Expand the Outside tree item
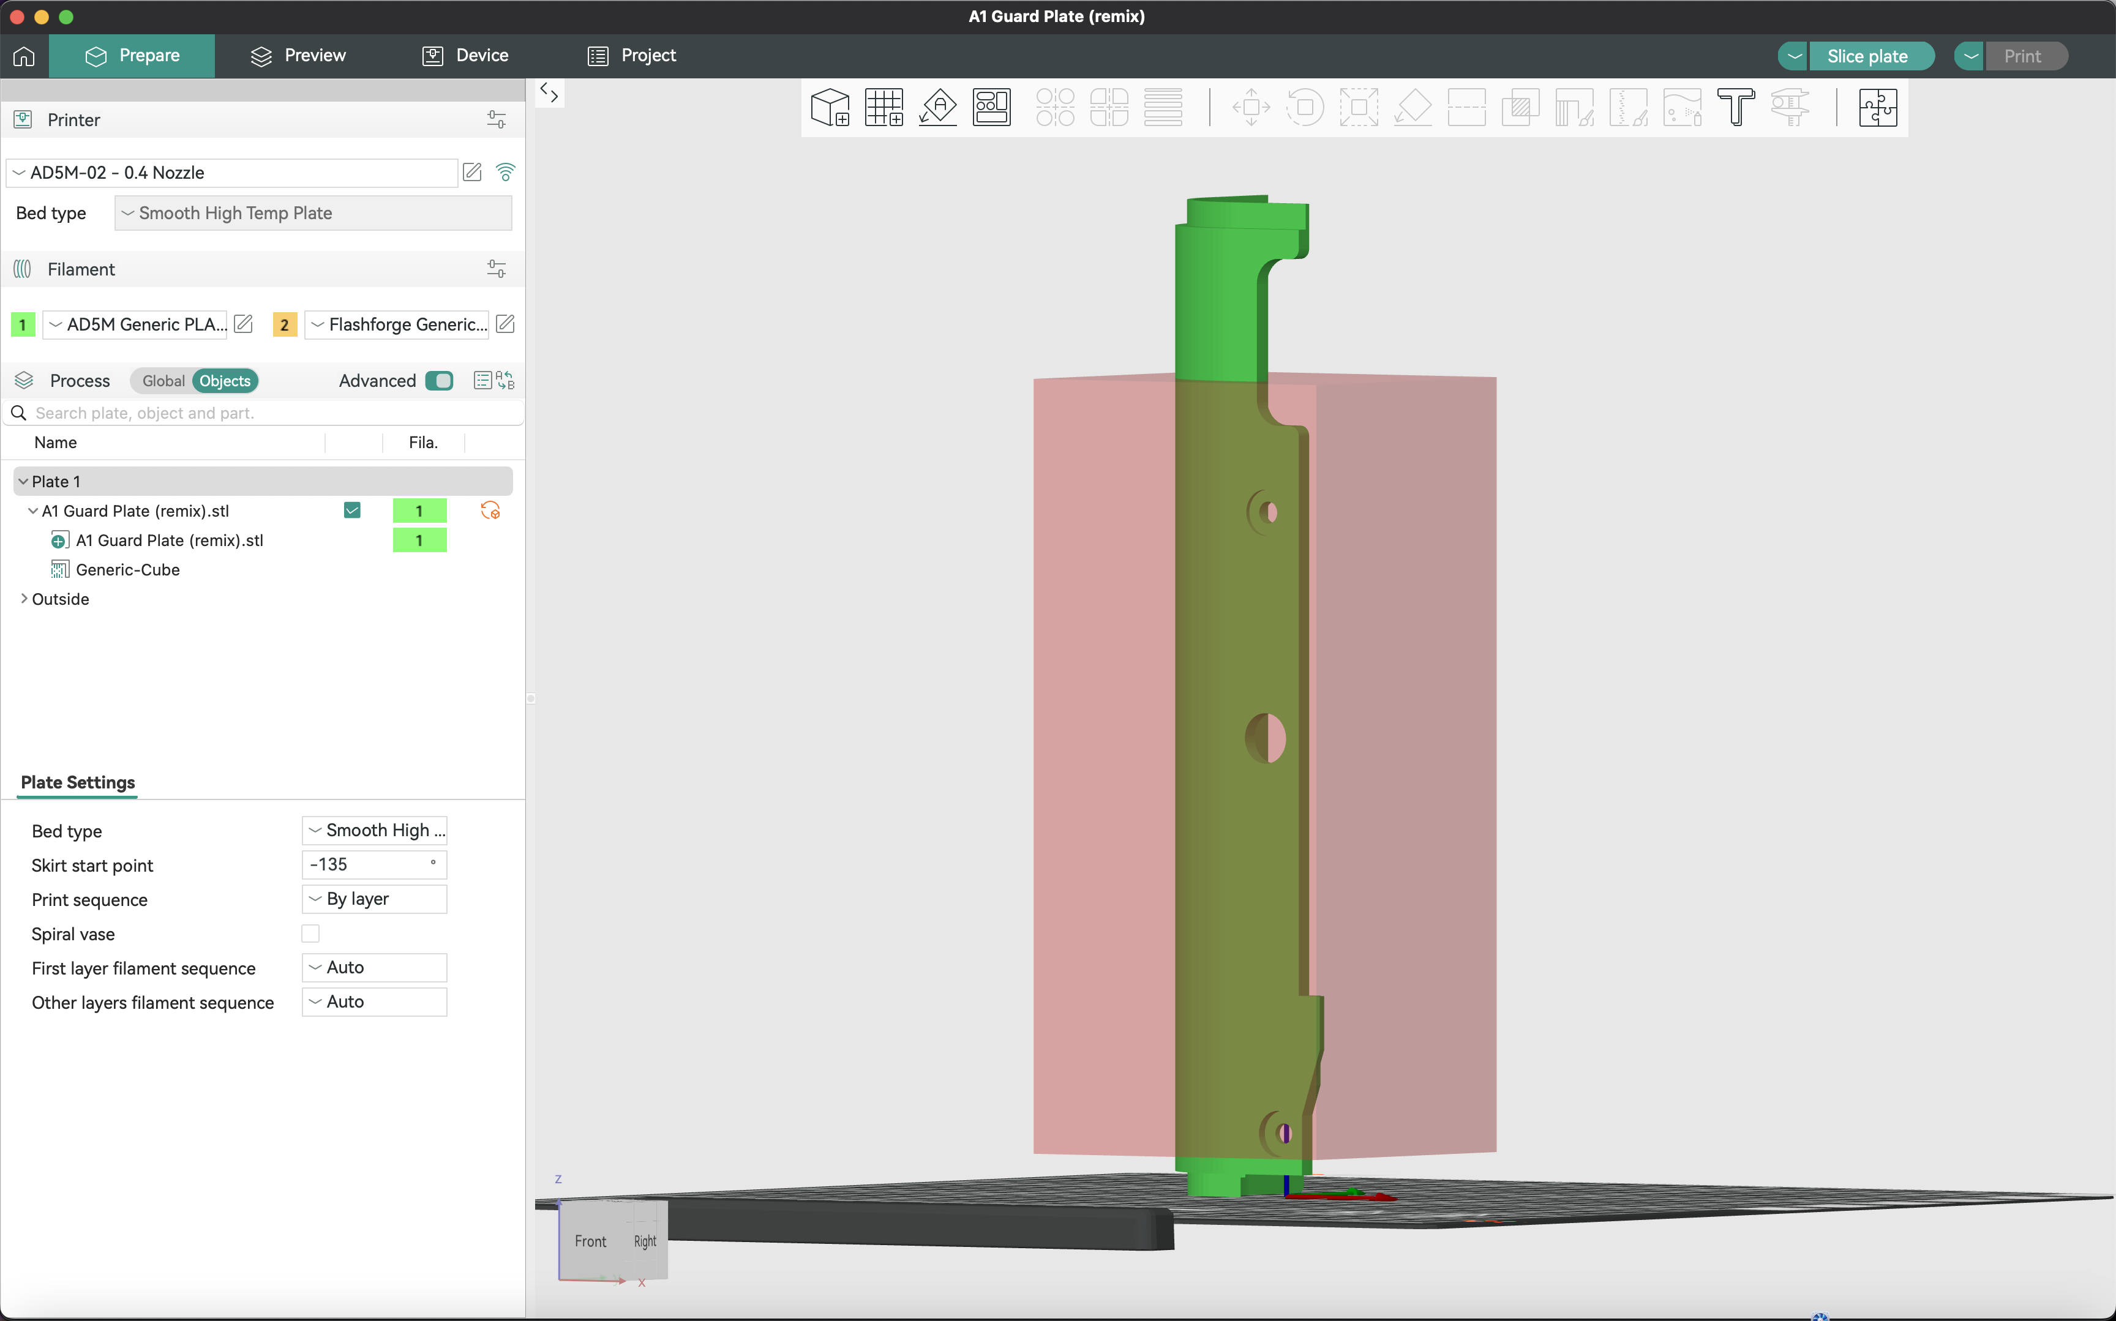Image resolution: width=2116 pixels, height=1321 pixels. pos(24,599)
